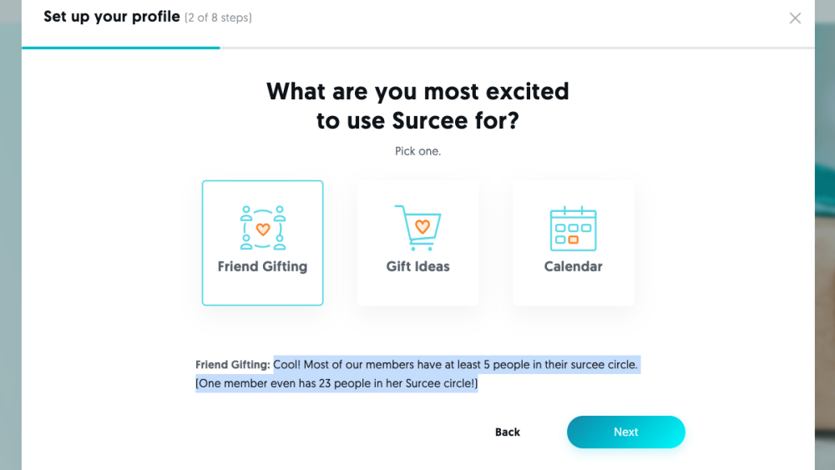This screenshot has height=470, width=835.
Task: Click the orange heart inside the cart icon
Action: (x=423, y=225)
